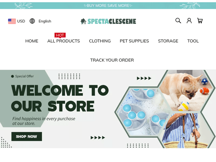Open the user account icon
The height and width of the screenshot is (162, 216).
(189, 21)
